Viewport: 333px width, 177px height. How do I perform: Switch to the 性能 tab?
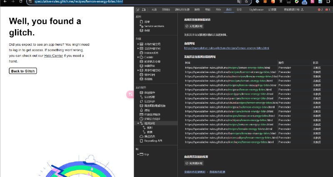pos(208,10)
